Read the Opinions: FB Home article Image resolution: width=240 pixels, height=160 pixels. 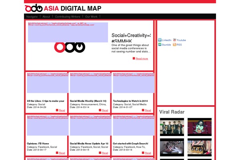click(x=62, y=153)
